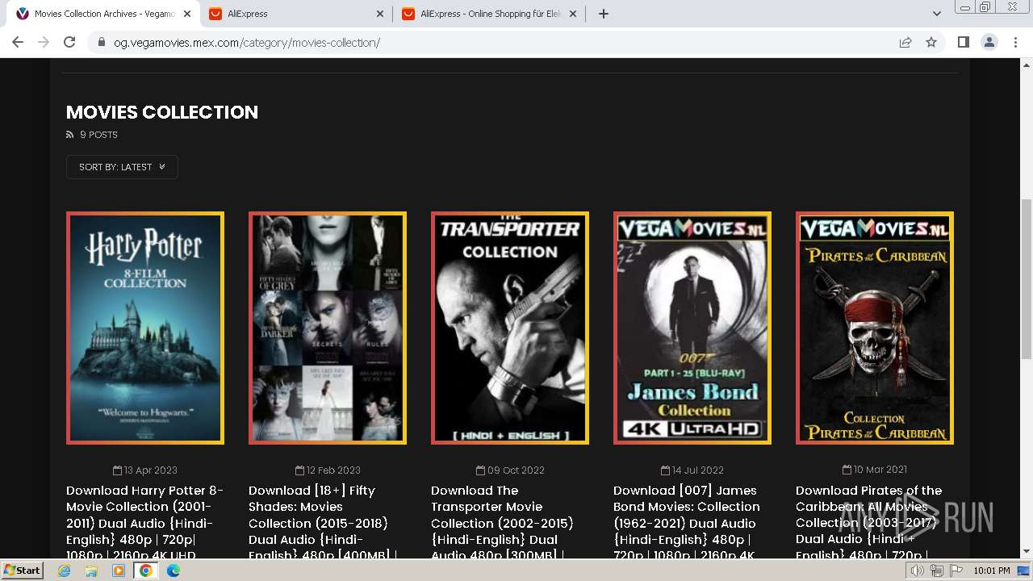Close the first AliExpress tab

click(380, 14)
